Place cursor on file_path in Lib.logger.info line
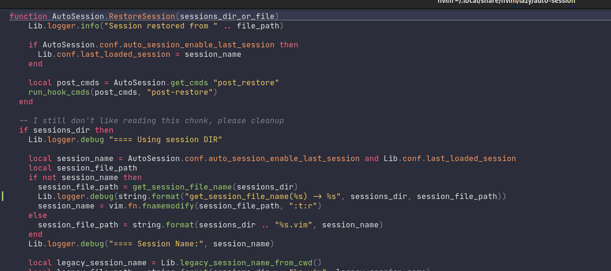 pyautogui.click(x=258, y=26)
